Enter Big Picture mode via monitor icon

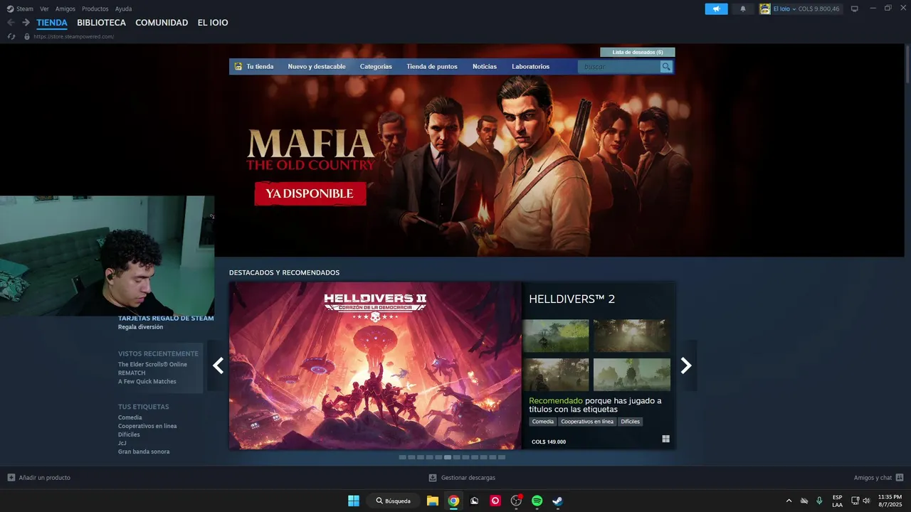point(855,9)
